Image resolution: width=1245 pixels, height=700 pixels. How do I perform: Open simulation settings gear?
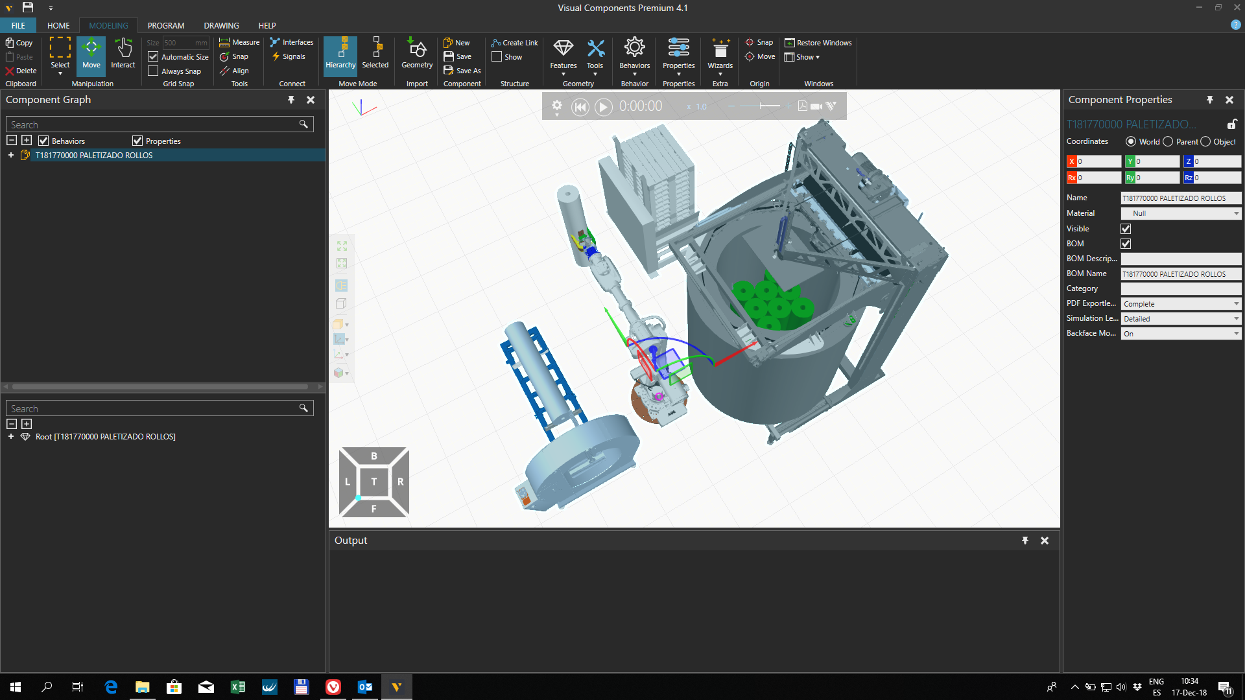556,106
